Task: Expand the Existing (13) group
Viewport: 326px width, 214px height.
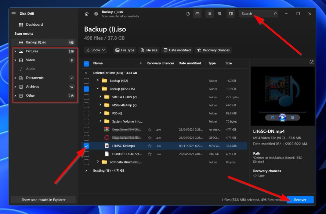Action: (x=86, y=171)
